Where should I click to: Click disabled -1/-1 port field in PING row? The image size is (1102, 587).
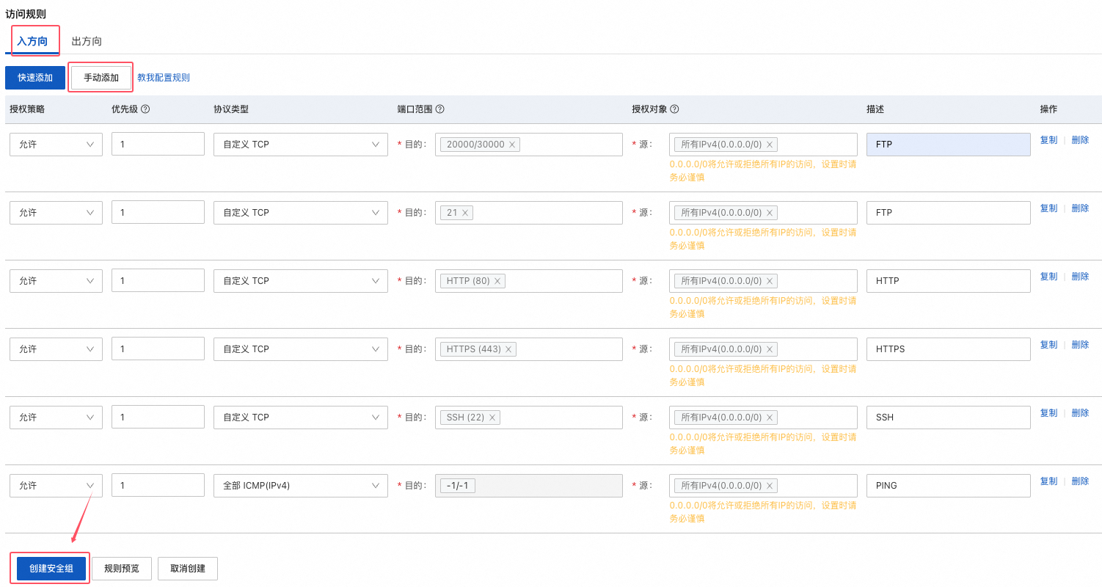click(529, 486)
